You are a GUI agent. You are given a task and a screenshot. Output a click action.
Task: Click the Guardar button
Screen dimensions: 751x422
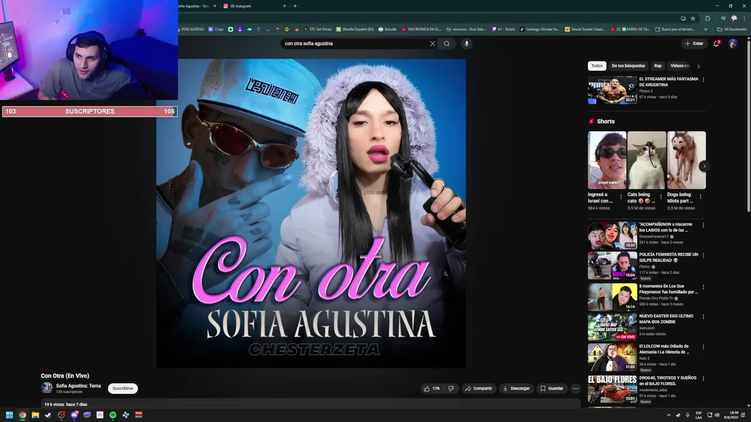tap(552, 388)
